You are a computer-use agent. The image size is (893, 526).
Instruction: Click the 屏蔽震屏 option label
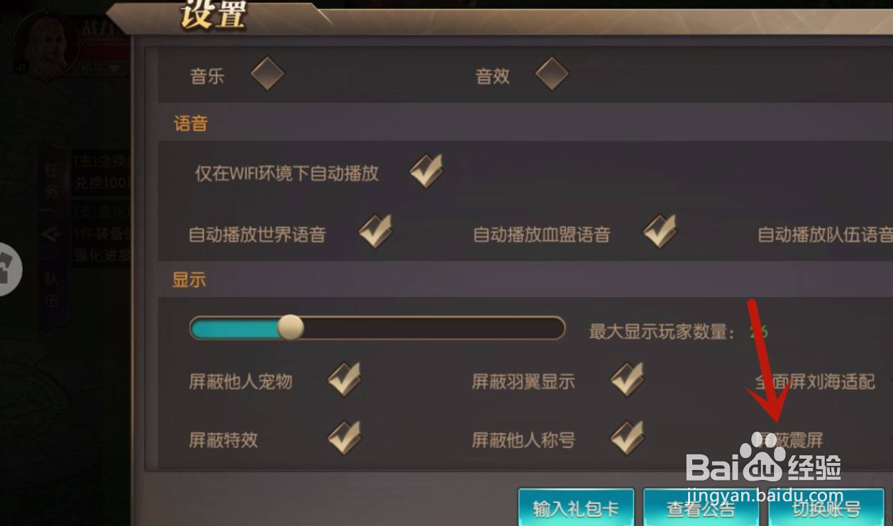point(788,440)
